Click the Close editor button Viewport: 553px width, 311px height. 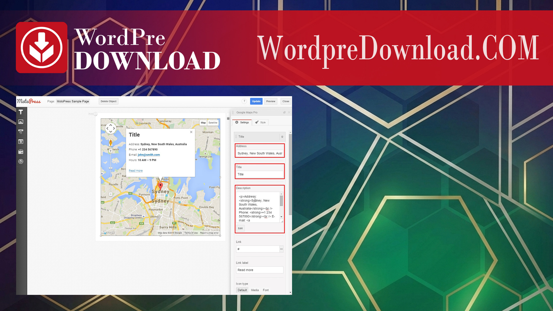[286, 101]
